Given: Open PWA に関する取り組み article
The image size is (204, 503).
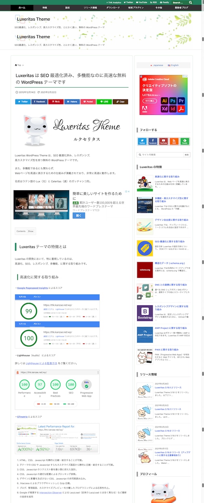Looking at the screenshot, I should pyautogui.click(x=167, y=350).
